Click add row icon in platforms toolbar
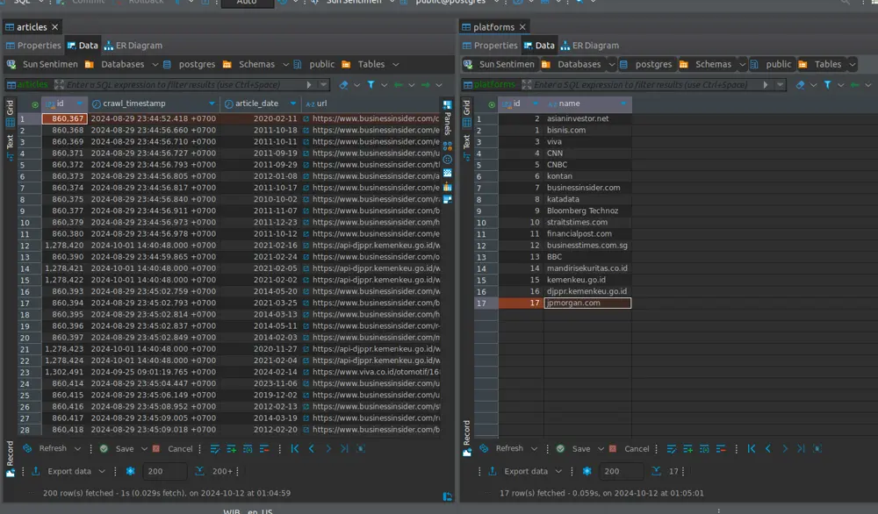The width and height of the screenshot is (878, 514). pos(687,448)
